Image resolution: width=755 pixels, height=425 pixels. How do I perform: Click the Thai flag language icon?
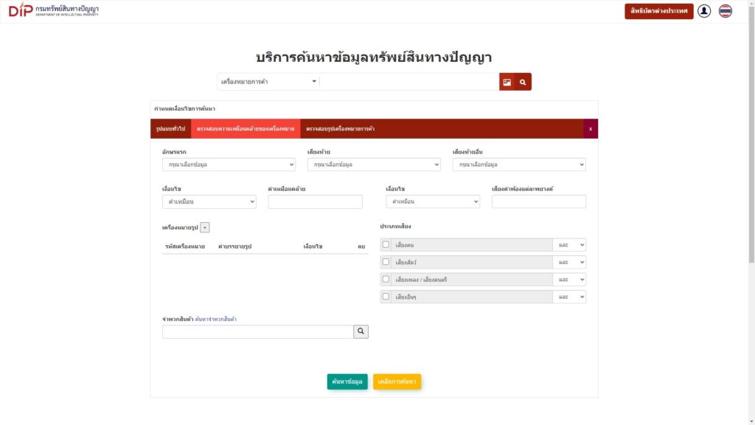click(726, 11)
